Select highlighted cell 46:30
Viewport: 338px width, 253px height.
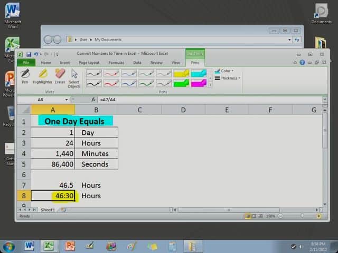pyautogui.click(x=53, y=196)
